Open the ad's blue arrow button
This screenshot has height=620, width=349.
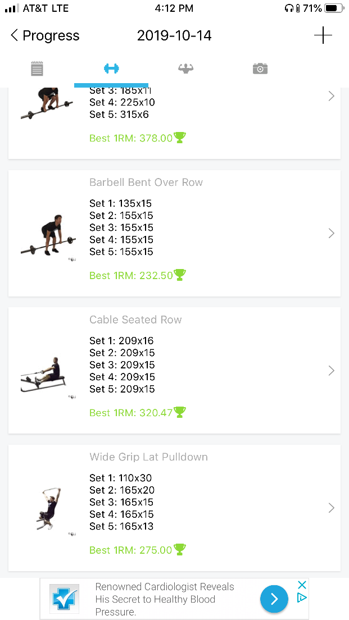click(x=274, y=599)
